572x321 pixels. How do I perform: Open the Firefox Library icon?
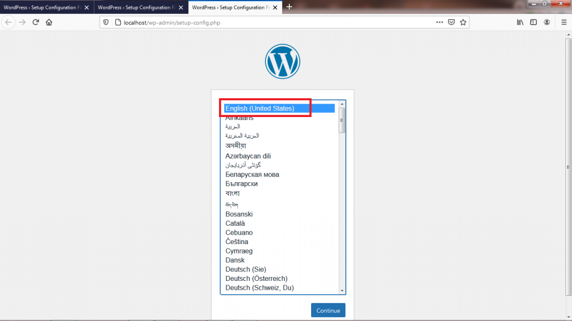point(520,22)
